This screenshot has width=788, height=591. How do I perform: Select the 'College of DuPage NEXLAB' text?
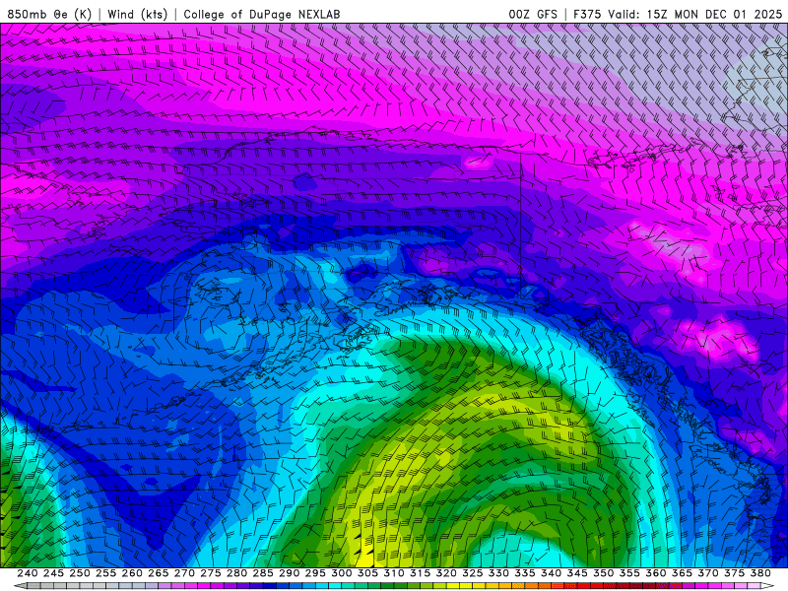click(x=262, y=14)
